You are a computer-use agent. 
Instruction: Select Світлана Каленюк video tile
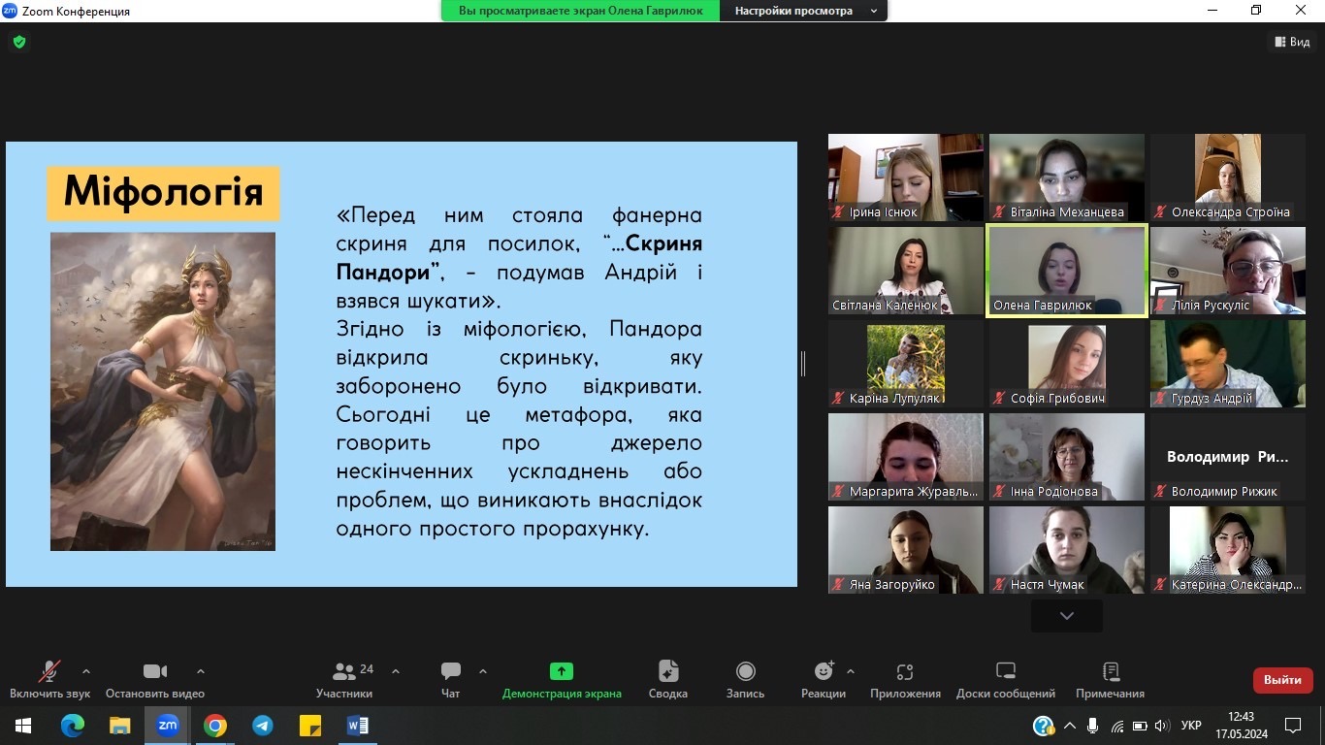click(906, 271)
